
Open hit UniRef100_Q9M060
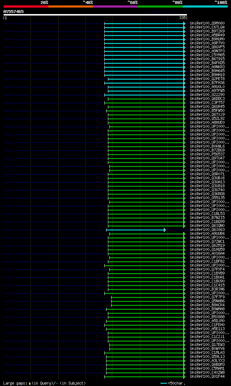click(x=207, y=23)
